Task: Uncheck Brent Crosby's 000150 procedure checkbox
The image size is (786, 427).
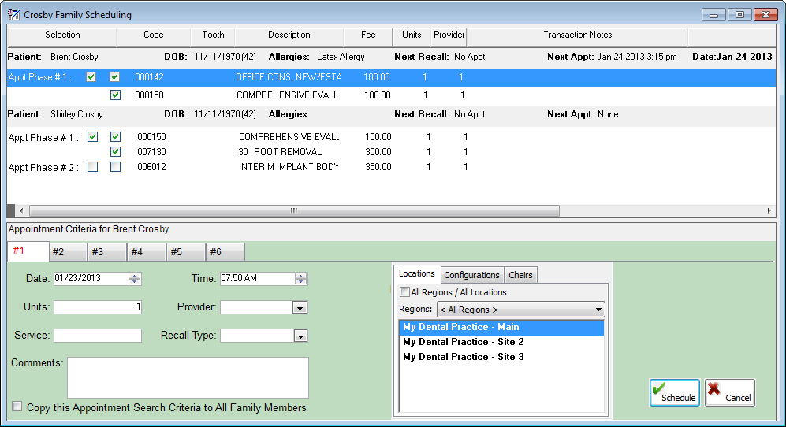Action: pyautogui.click(x=115, y=95)
